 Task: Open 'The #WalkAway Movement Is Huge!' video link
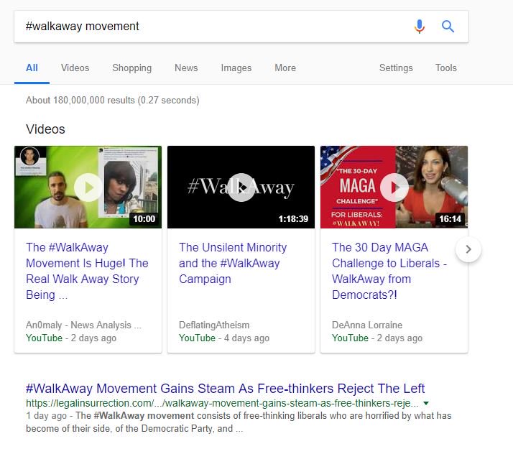(87, 271)
